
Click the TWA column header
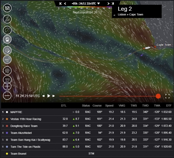point(157,106)
